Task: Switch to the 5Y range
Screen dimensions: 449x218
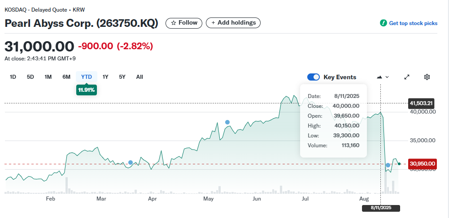Action: pyautogui.click(x=122, y=77)
